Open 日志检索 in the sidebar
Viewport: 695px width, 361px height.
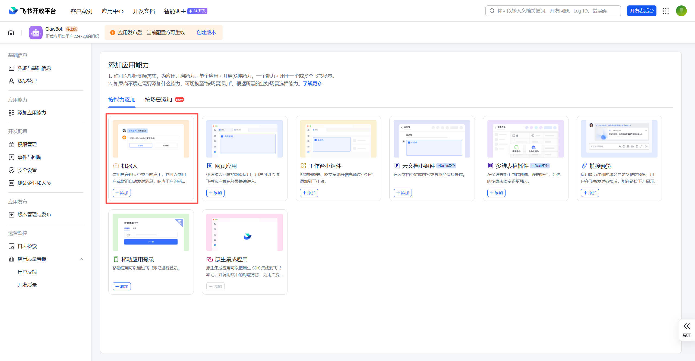tap(27, 246)
